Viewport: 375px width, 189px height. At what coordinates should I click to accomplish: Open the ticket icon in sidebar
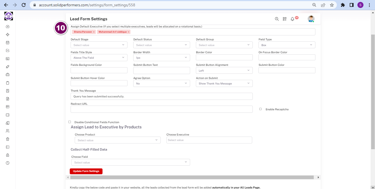(8, 115)
